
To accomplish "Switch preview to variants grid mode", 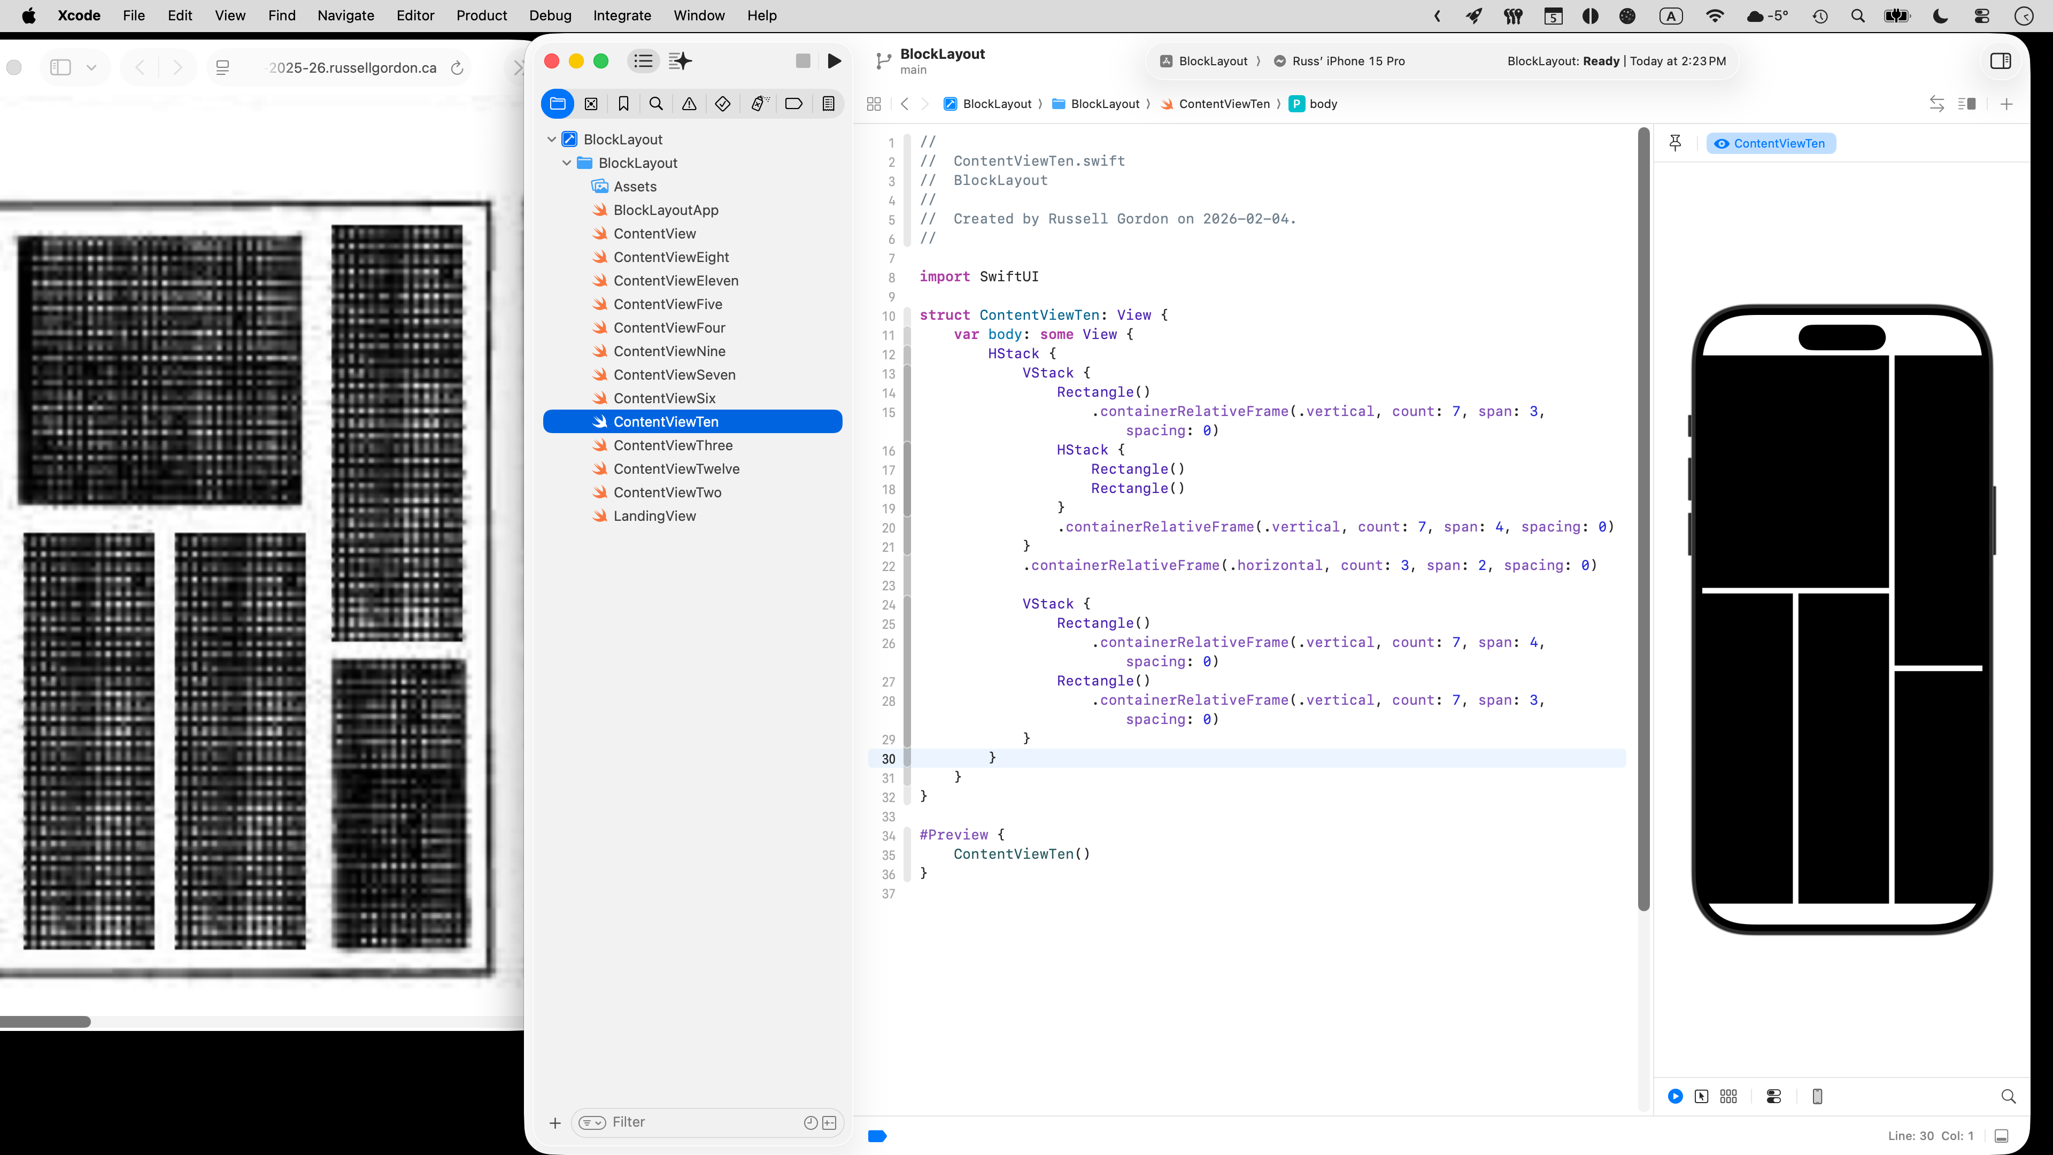I will 1728,1096.
